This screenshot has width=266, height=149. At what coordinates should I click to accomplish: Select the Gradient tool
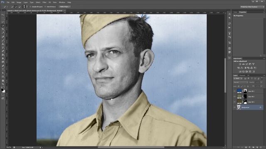(3, 55)
